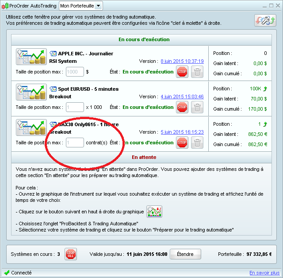Click Gain cumulé value 170,00 $
This screenshot has width=283, height=278.
[257, 109]
